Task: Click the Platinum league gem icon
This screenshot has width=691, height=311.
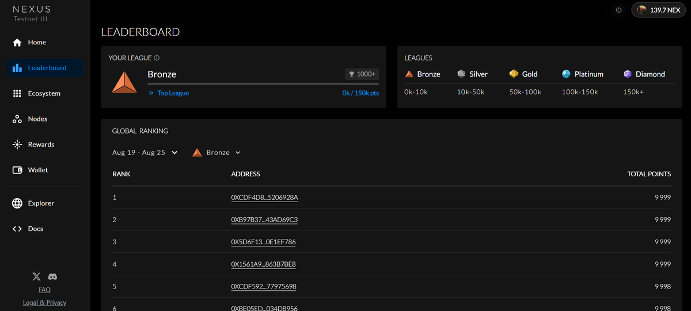Action: click(x=567, y=74)
